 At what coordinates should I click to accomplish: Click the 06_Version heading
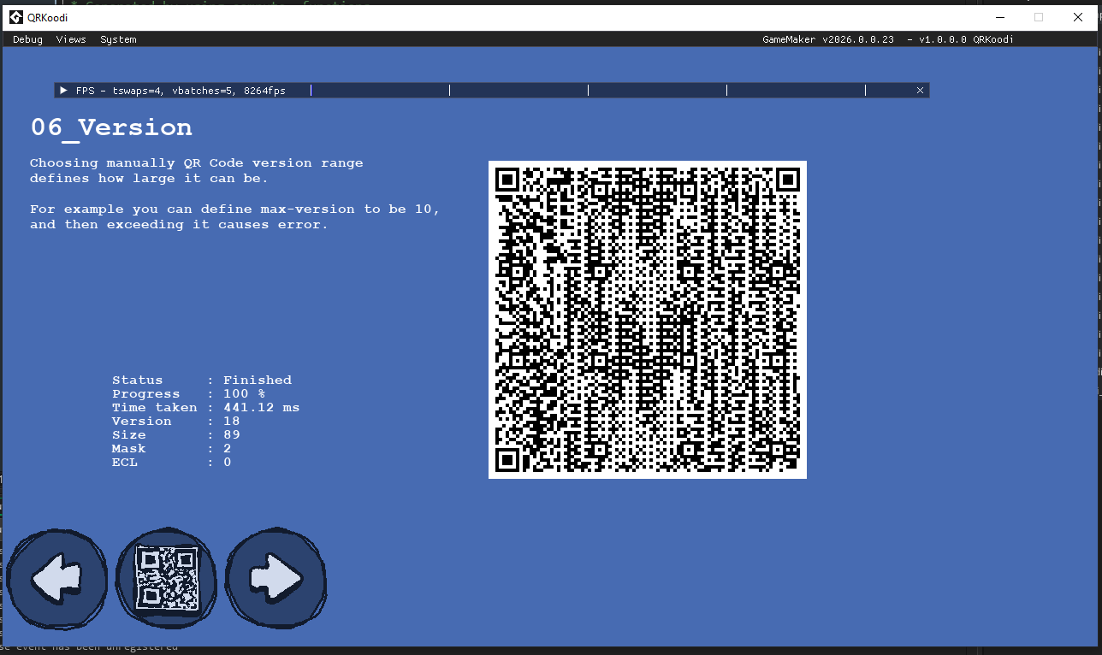111,127
